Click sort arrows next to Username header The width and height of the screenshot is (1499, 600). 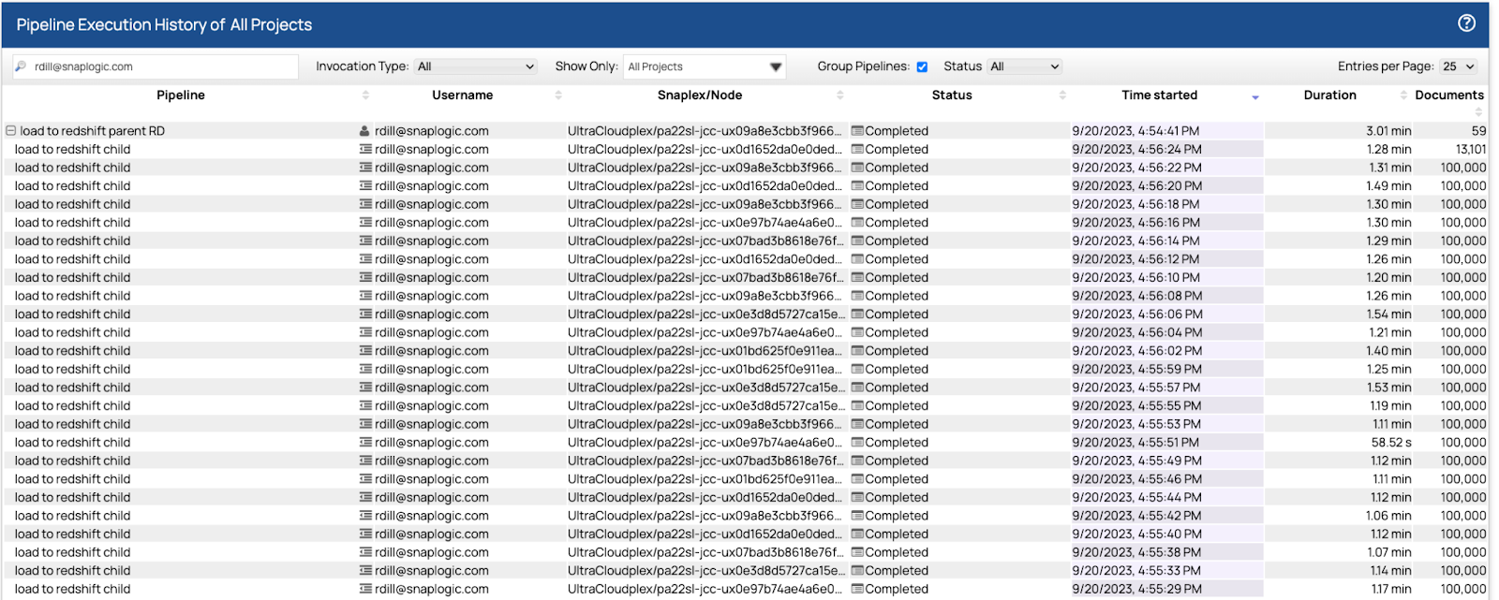tap(558, 95)
